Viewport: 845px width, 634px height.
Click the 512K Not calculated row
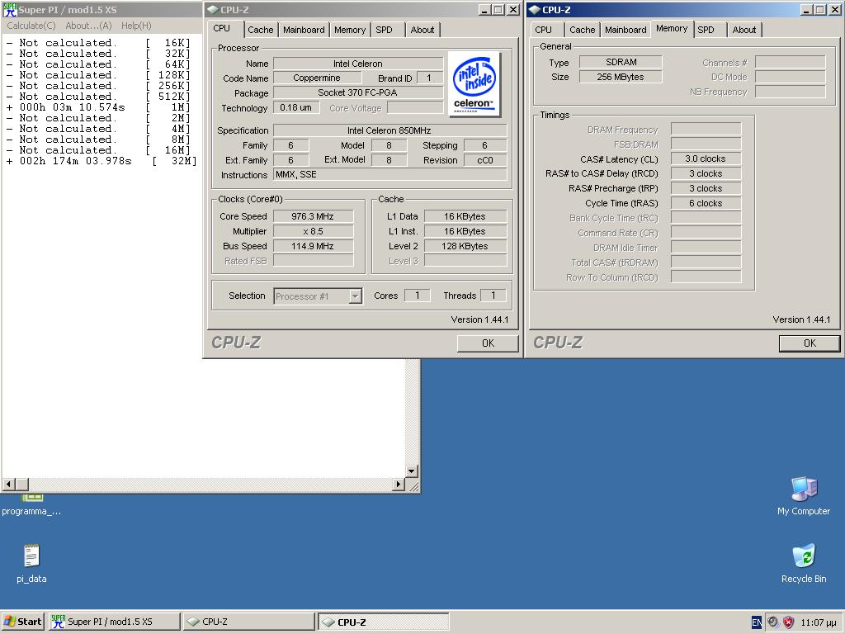[x=98, y=97]
